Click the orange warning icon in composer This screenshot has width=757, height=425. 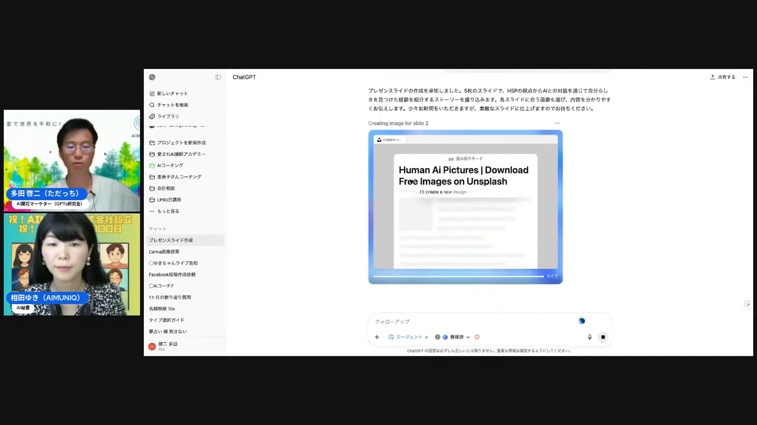coord(477,337)
